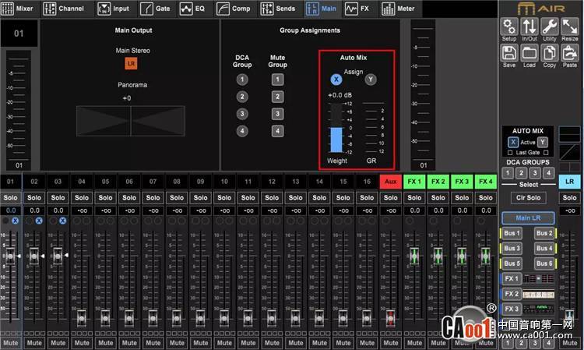This screenshot has width=584, height=350.
Task: Open the Sends tab
Action: click(x=279, y=9)
